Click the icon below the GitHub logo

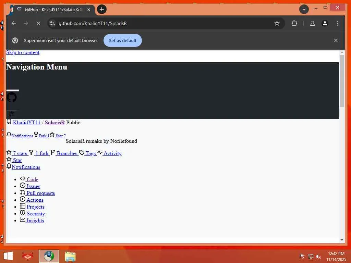click(12, 114)
